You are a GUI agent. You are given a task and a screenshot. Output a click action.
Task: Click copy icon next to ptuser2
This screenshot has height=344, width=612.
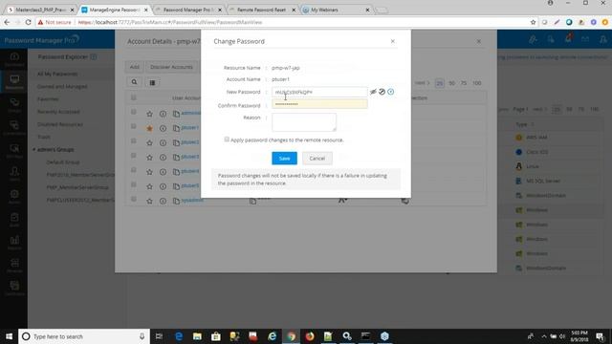(x=176, y=142)
